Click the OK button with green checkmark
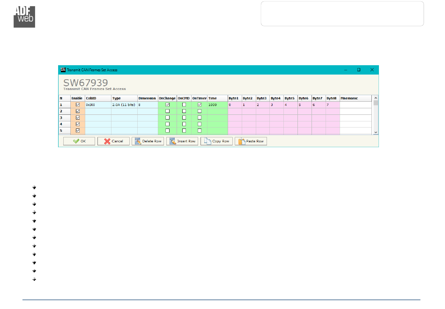The height and width of the screenshot is (309, 445). [79, 141]
